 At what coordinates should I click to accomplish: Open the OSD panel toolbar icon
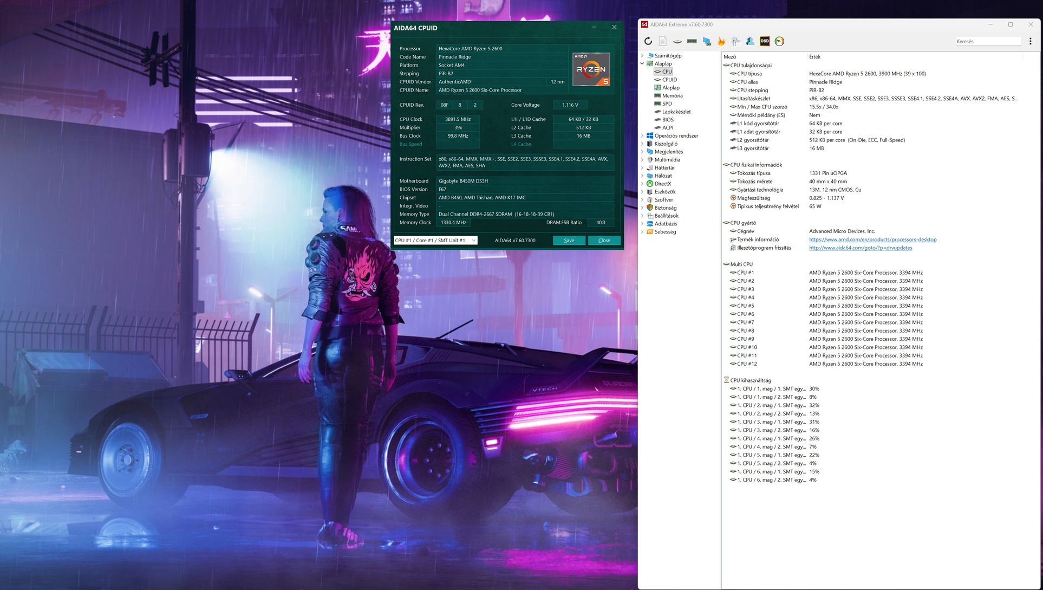764,41
